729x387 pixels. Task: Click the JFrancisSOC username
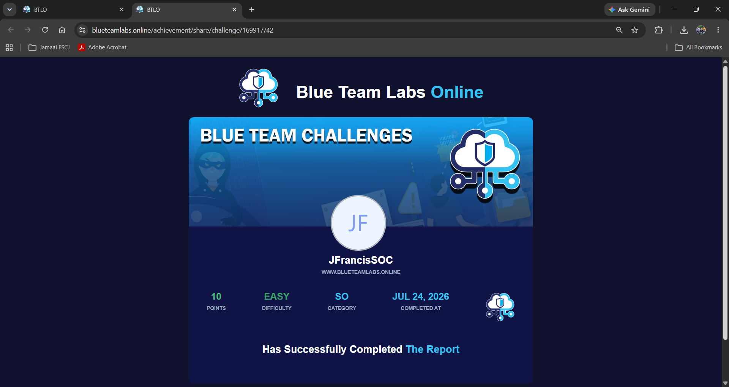click(x=361, y=260)
